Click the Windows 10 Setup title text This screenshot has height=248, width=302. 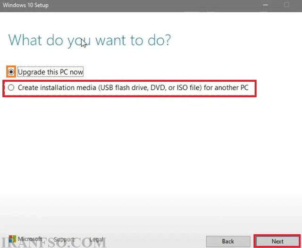25,5
